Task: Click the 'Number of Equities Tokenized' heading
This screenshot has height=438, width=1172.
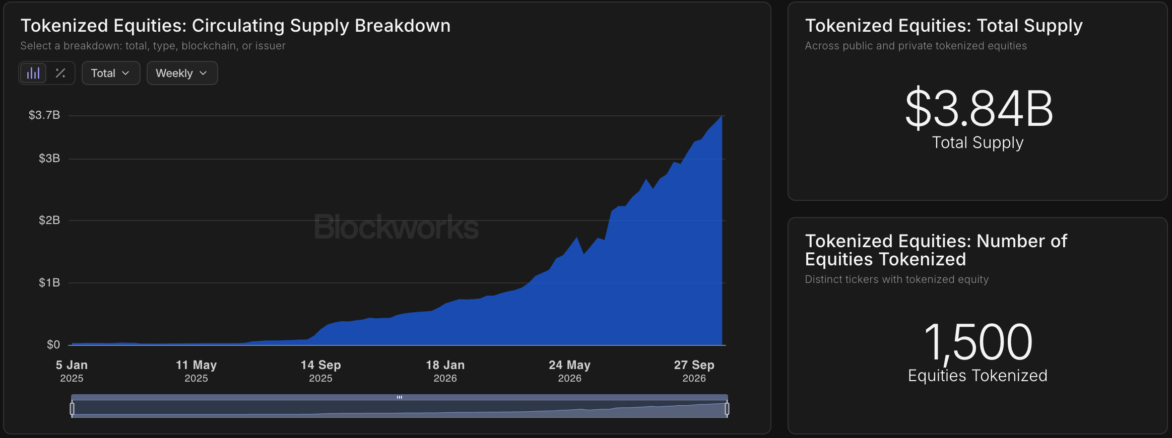Action: click(936, 250)
